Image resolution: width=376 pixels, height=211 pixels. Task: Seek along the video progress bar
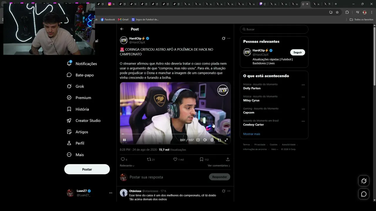(175, 134)
